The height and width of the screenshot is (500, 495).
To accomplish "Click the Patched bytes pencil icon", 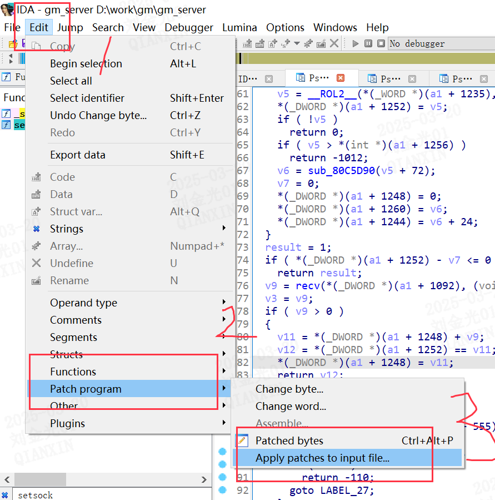I will (242, 440).
